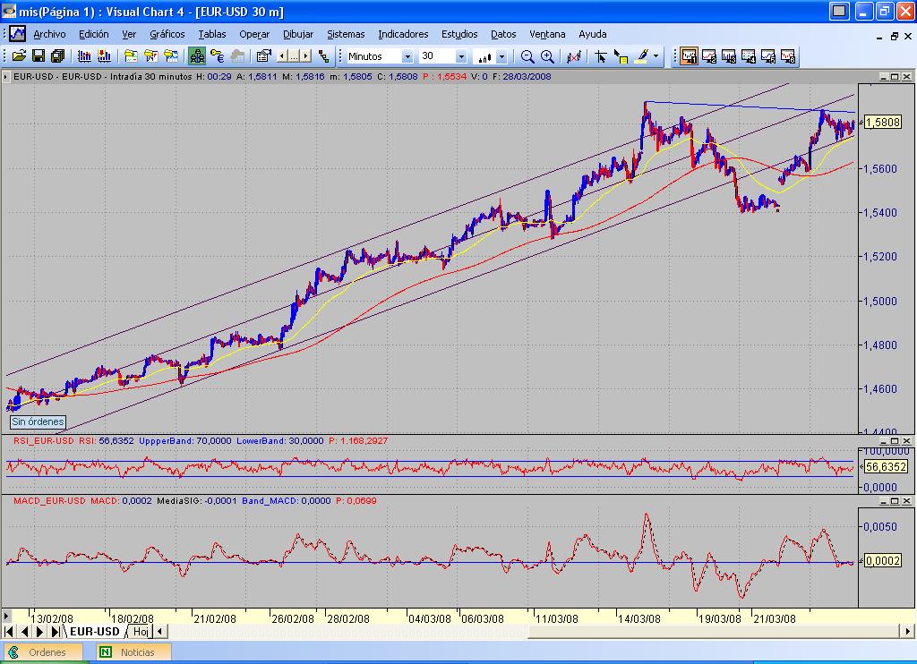Select the arrow pointer cursor tool
Viewport: 917px width, 664px height.
(x=600, y=55)
